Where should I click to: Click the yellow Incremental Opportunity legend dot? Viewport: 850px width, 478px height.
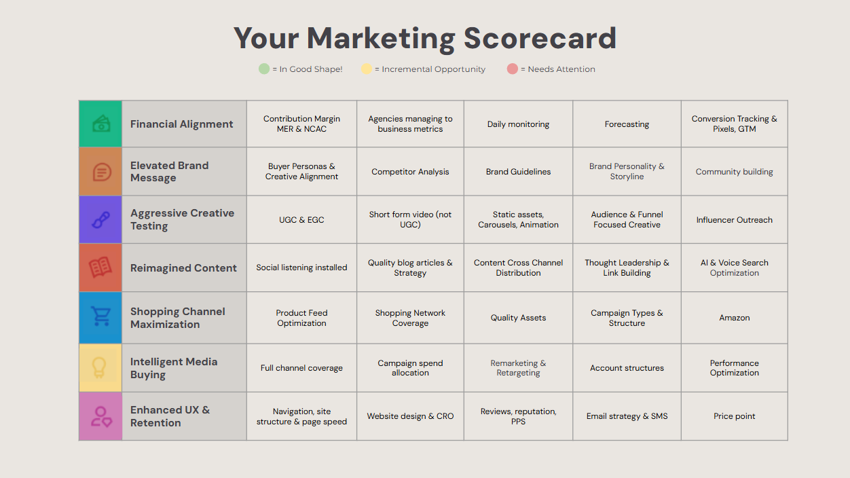[x=367, y=69]
